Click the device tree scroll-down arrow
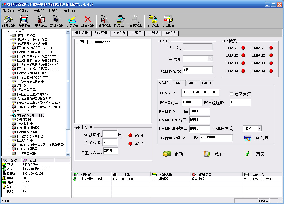The width and height of the screenshot is (284, 204). [68, 154]
